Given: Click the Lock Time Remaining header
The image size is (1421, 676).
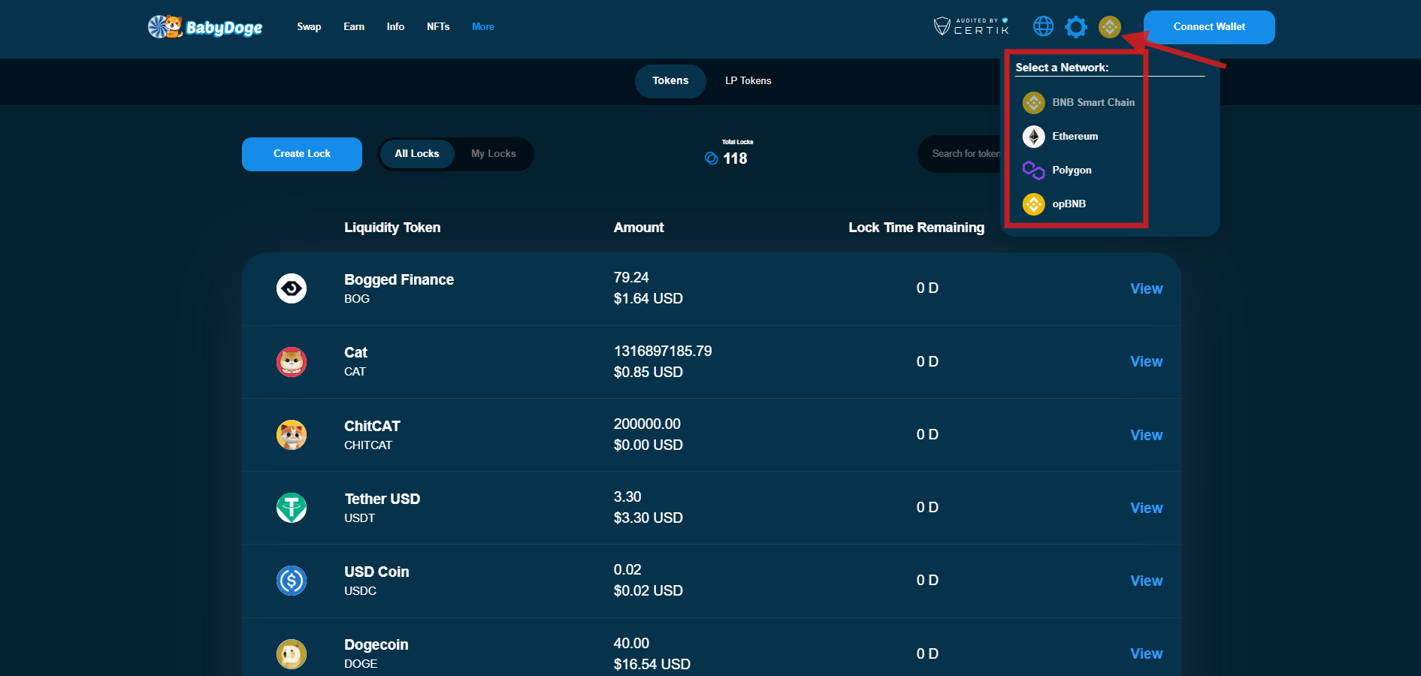Looking at the screenshot, I should click(x=916, y=228).
